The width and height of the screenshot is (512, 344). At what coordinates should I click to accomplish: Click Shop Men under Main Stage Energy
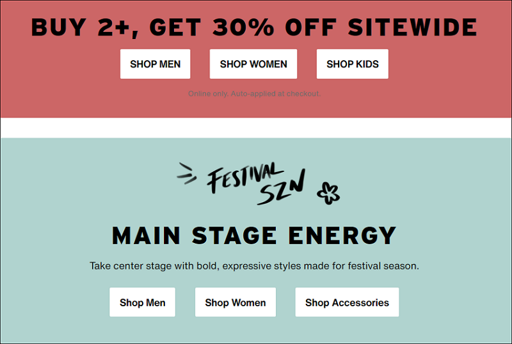[142, 302]
